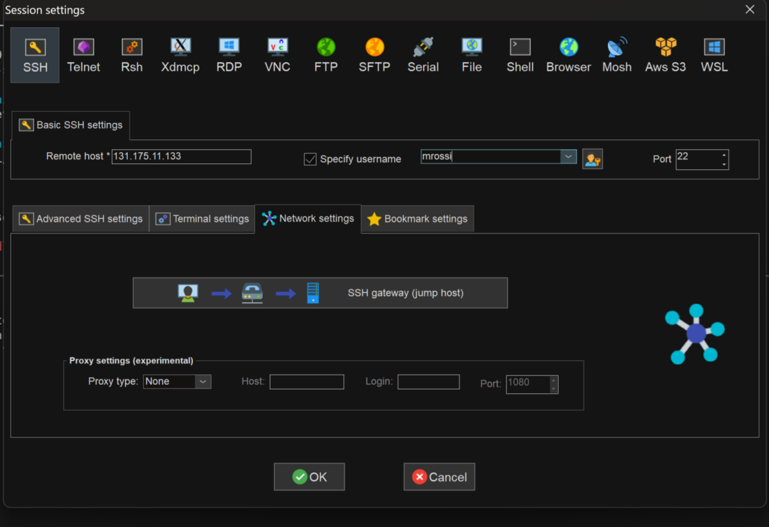
Task: Click the proxy Login input field
Action: pos(428,382)
